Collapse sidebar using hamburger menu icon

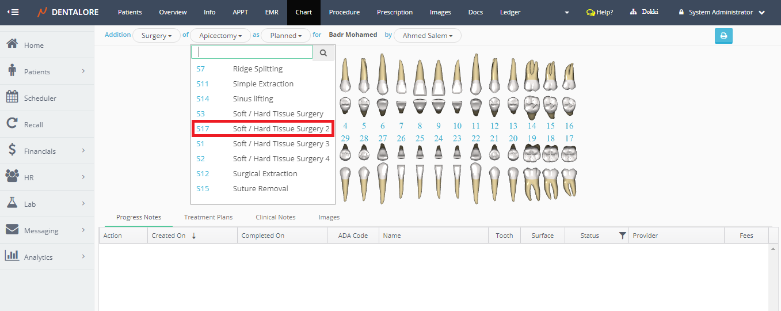point(12,12)
